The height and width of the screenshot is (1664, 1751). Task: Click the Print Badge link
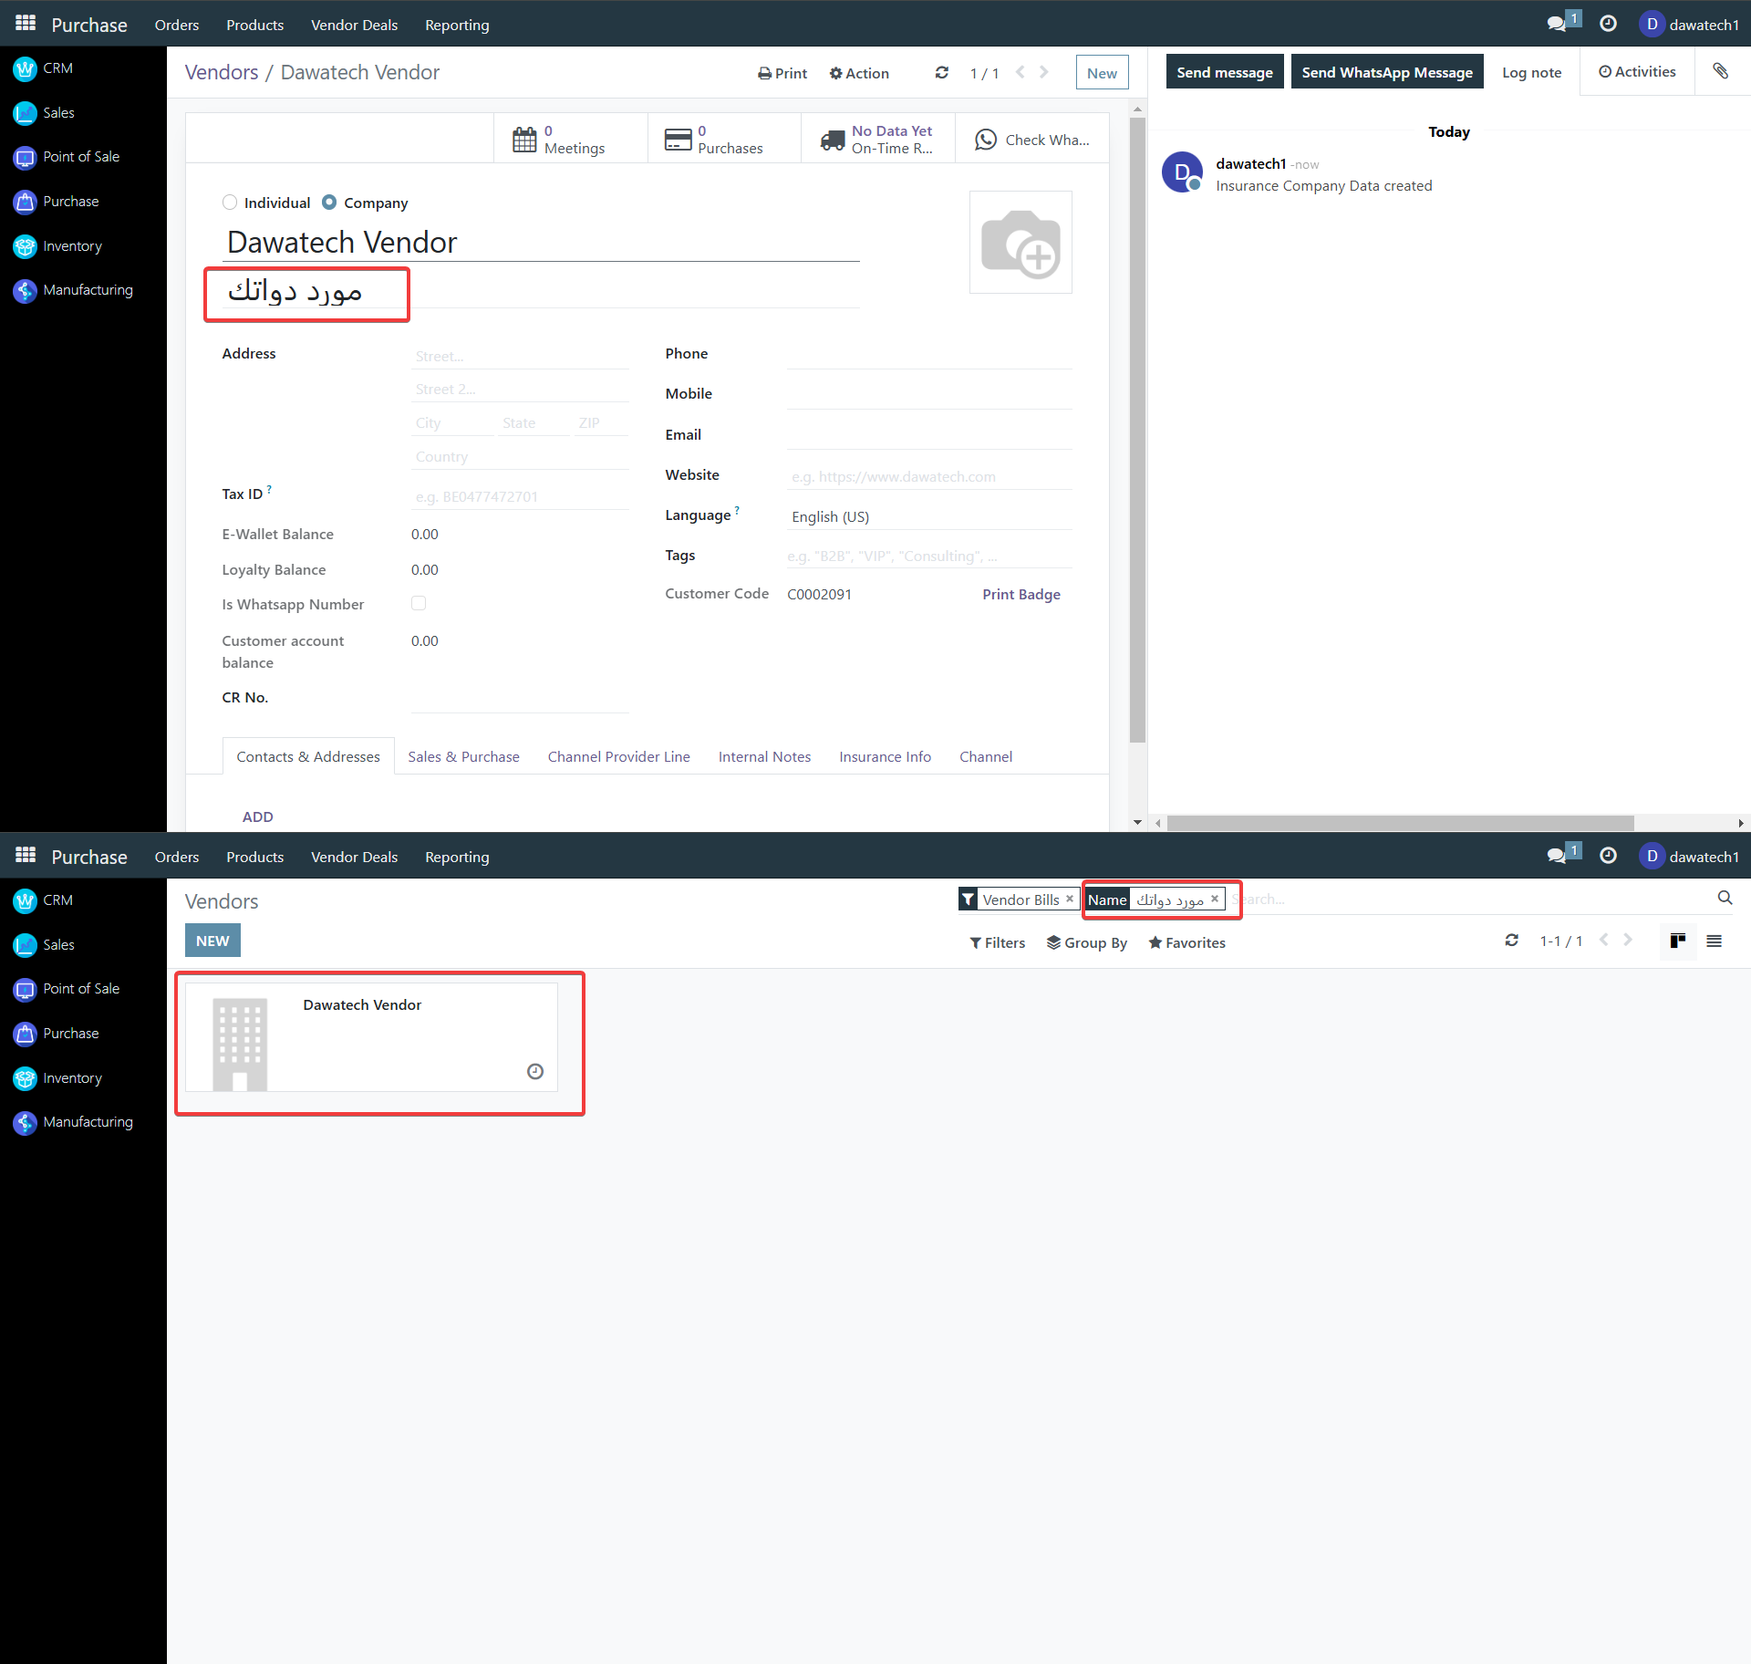(1021, 594)
